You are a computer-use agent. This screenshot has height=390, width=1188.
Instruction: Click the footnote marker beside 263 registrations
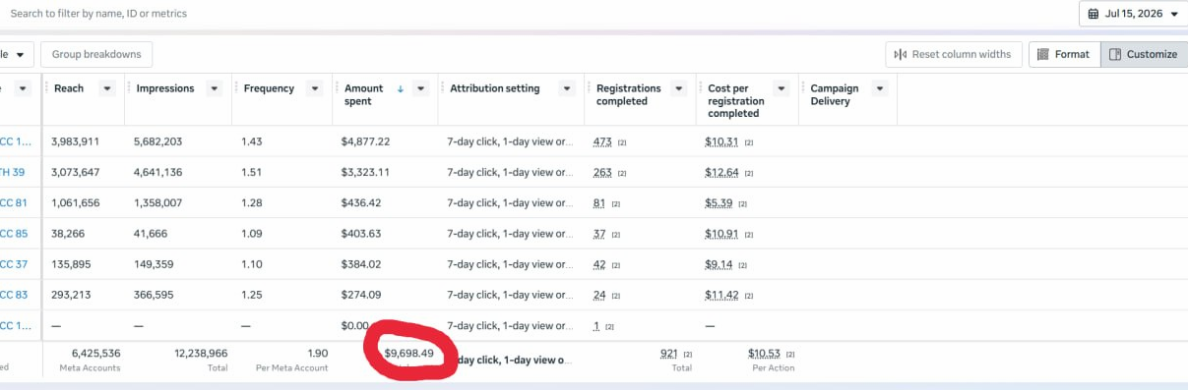click(x=622, y=173)
